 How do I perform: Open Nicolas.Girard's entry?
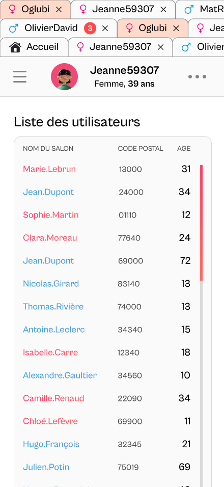click(x=51, y=284)
